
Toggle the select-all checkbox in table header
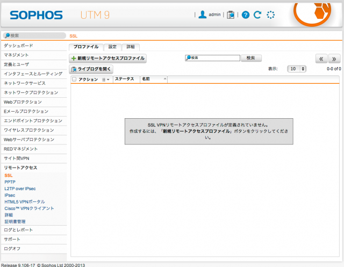click(x=74, y=80)
